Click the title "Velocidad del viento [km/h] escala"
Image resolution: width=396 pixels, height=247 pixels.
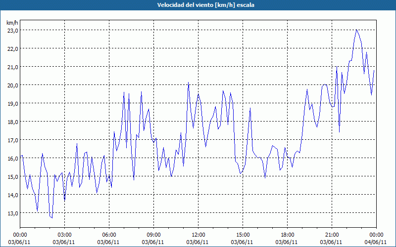coord(205,5)
